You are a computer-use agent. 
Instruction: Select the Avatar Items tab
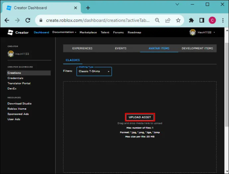159,48
